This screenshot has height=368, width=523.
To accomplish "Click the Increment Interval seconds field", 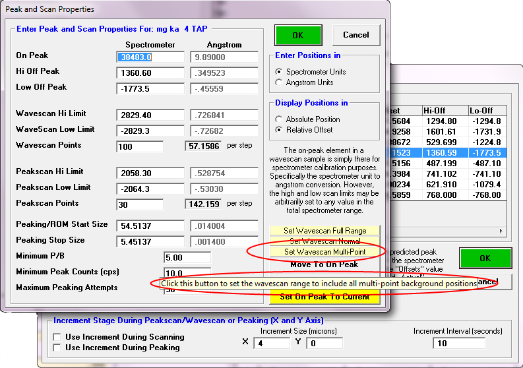I will pos(458,344).
